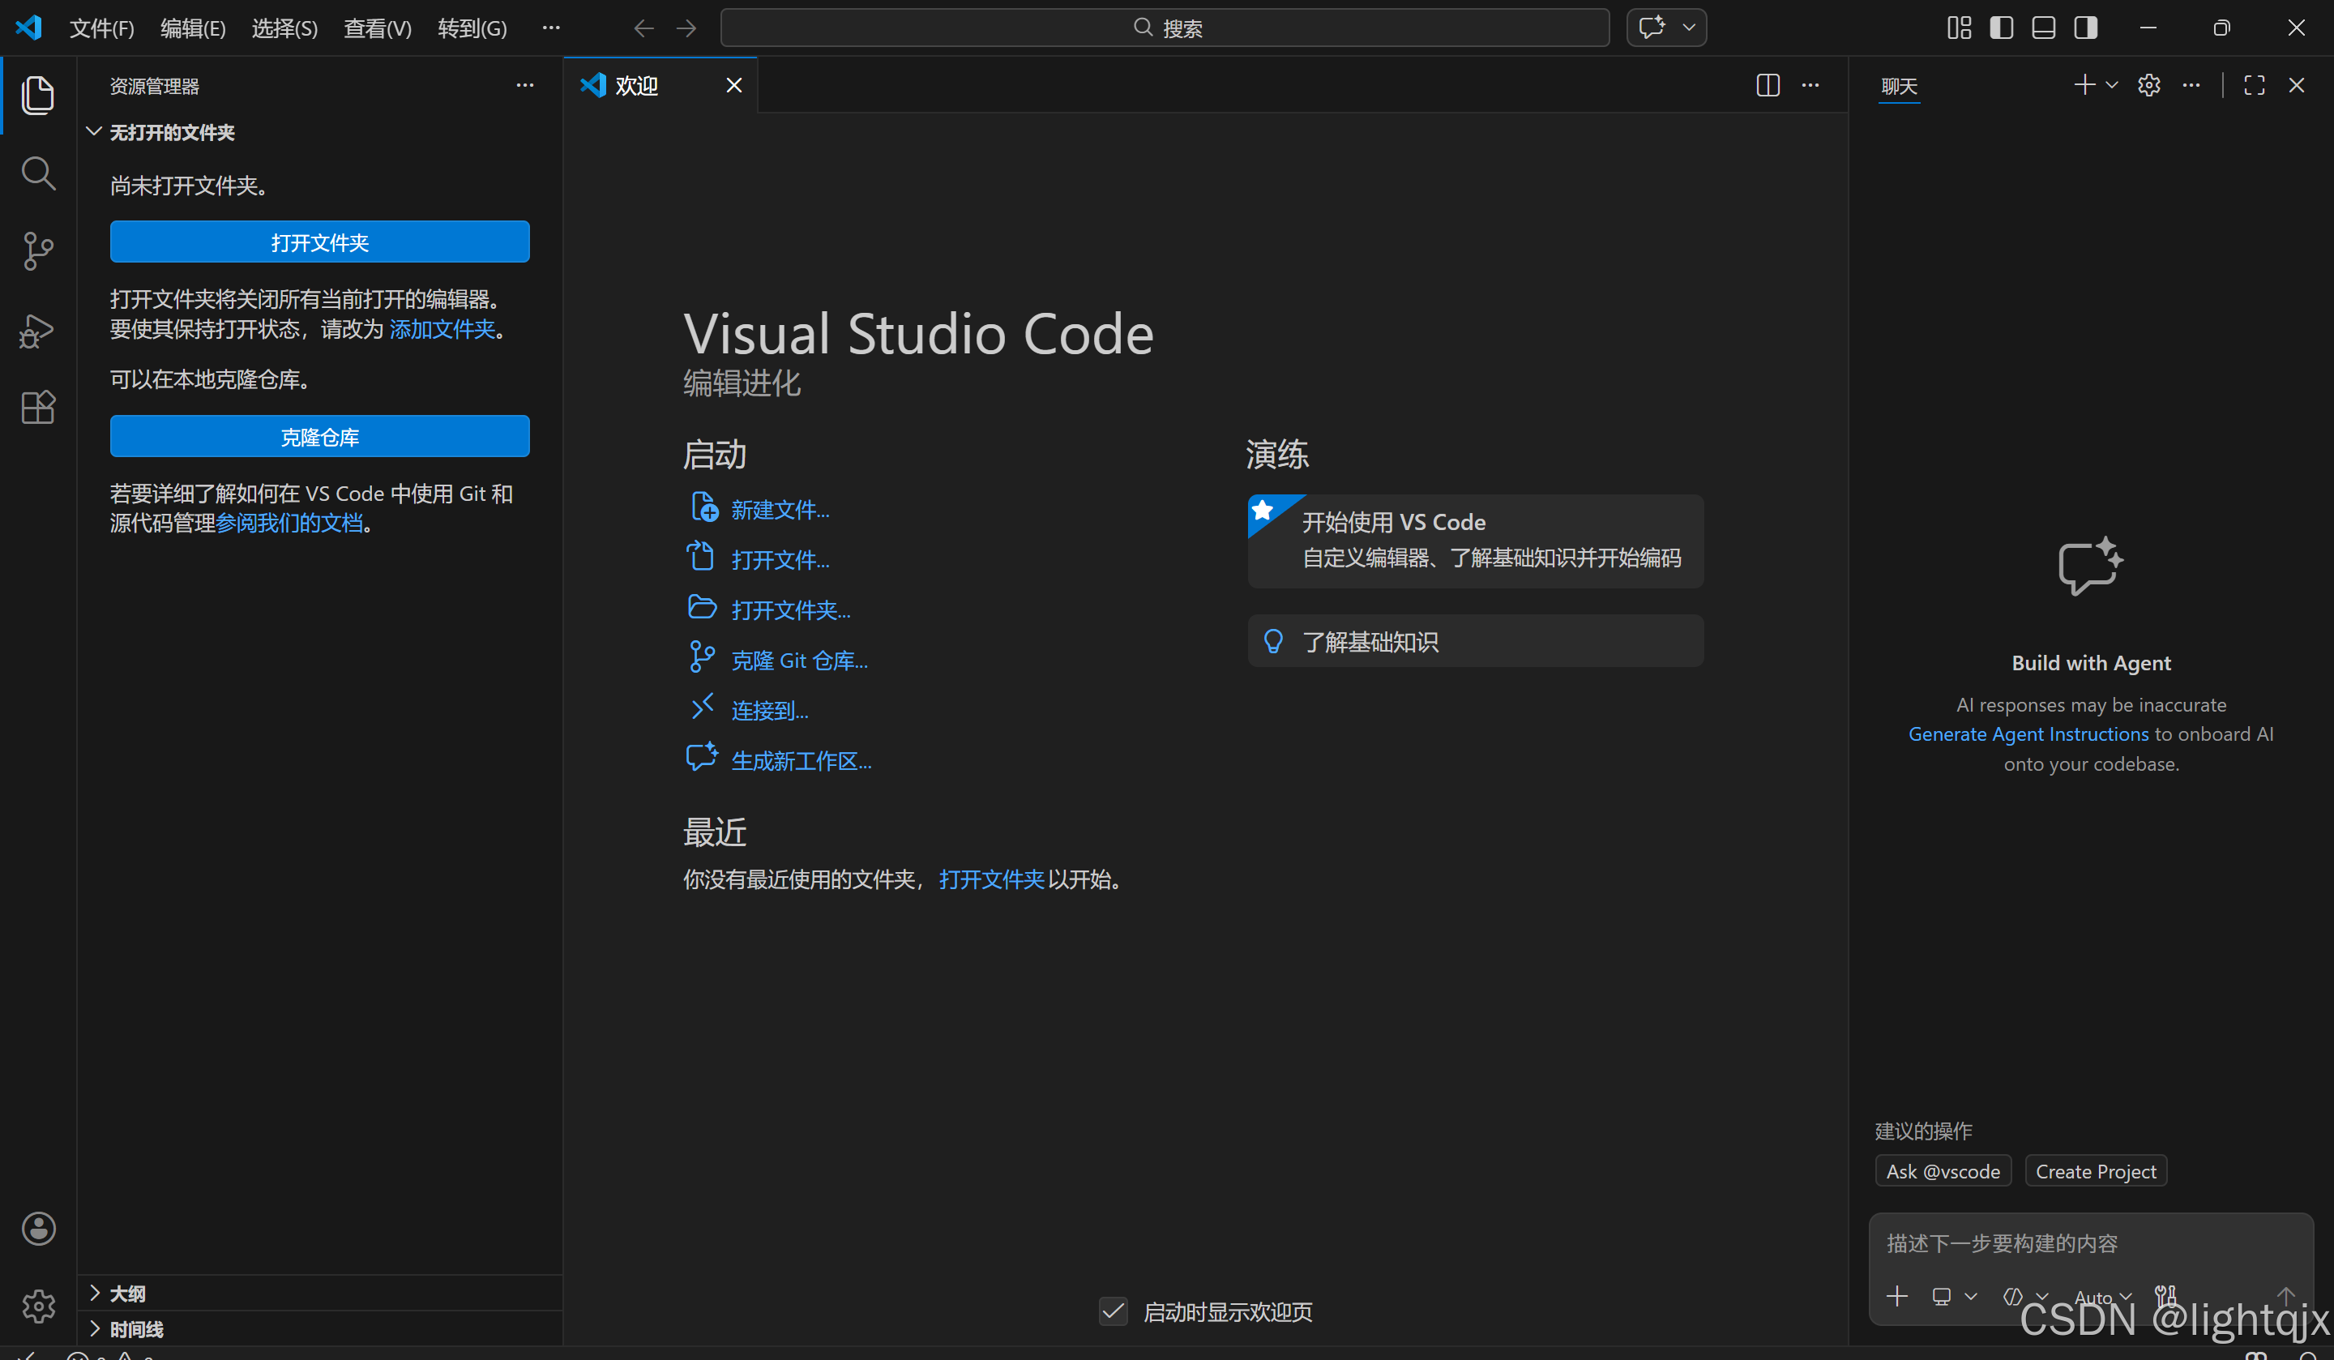Open the Source Control view icon
Image resolution: width=2334 pixels, height=1360 pixels.
[x=38, y=251]
